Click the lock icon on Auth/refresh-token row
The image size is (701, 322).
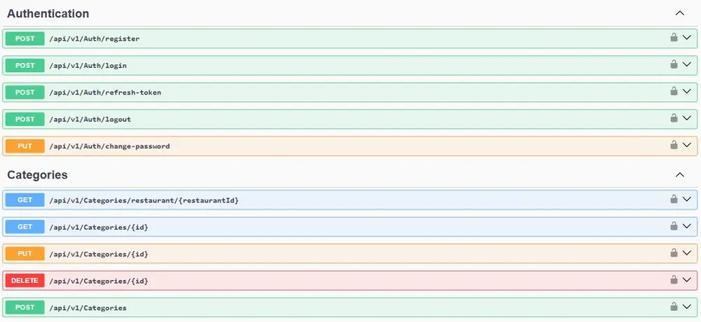click(674, 91)
